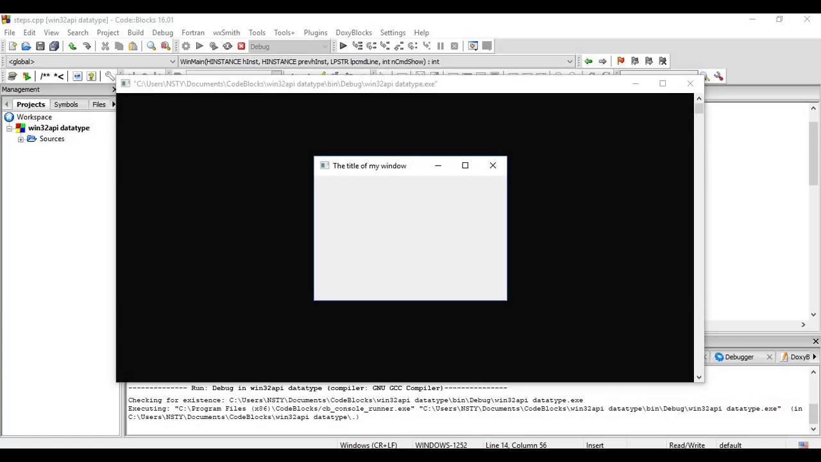Click the DoxyBlocks block comment icon

[45, 76]
